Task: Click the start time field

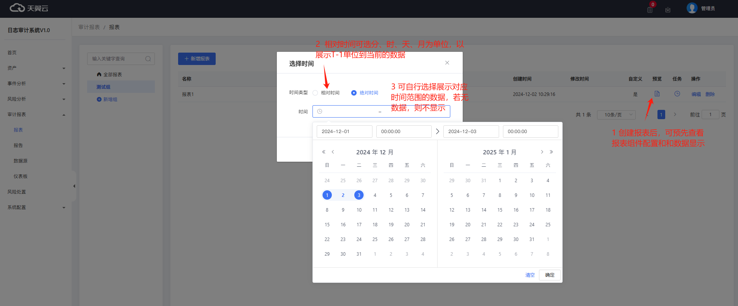Action: (404, 132)
